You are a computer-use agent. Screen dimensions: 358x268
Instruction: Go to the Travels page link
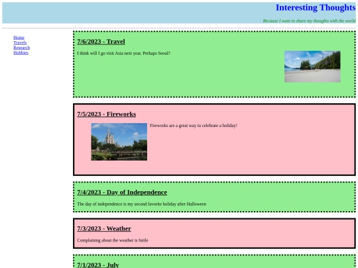(20, 42)
